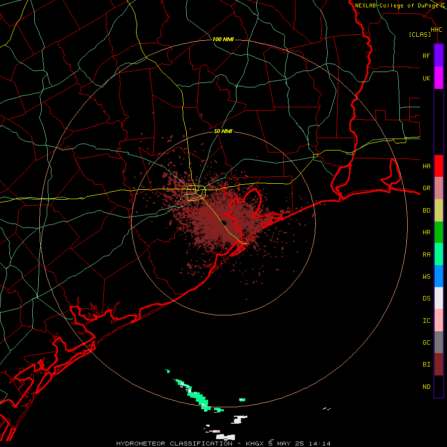The image size is (447, 447).
Task: Select the GC gray legend swatch
Action: click(x=439, y=342)
